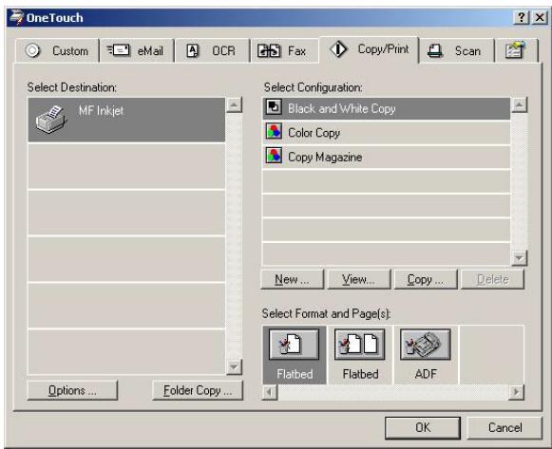This screenshot has width=552, height=449.
Task: Open the properties tab icon after Scan
Action: coord(515,50)
